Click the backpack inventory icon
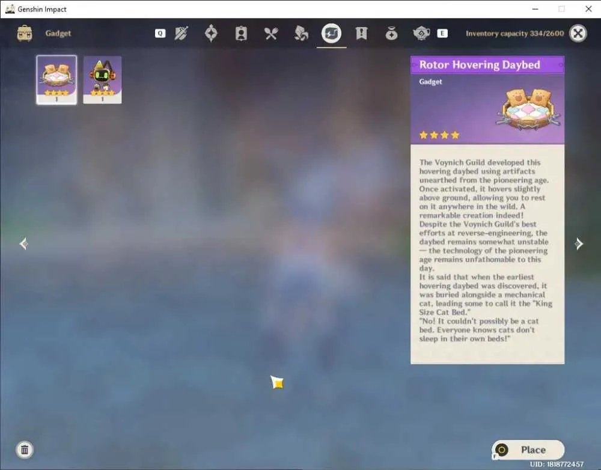This screenshot has height=470, width=601. point(25,33)
